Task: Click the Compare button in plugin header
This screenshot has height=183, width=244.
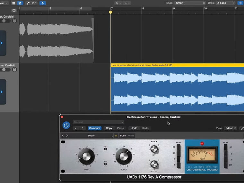Action: 94,128
